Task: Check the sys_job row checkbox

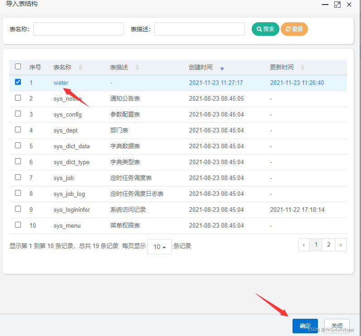Action: click(x=18, y=177)
